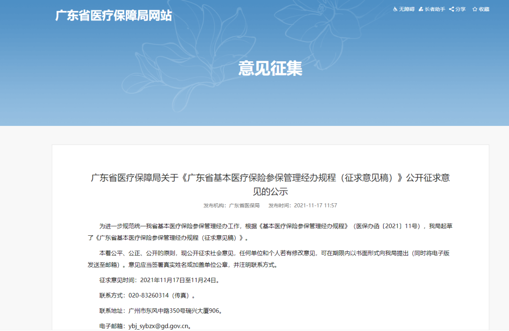Click the paragraph starting 为进一步规范统一
The width and height of the screenshot is (509, 331).
270,232
